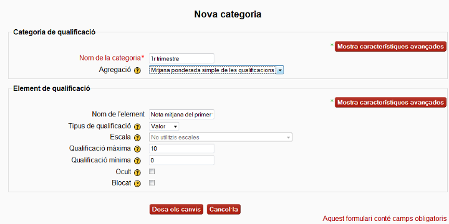Open the Ocult help icon
The height and width of the screenshot is (224, 449).
tap(137, 172)
